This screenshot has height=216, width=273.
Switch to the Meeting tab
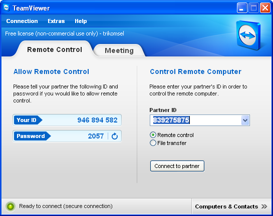(x=119, y=50)
